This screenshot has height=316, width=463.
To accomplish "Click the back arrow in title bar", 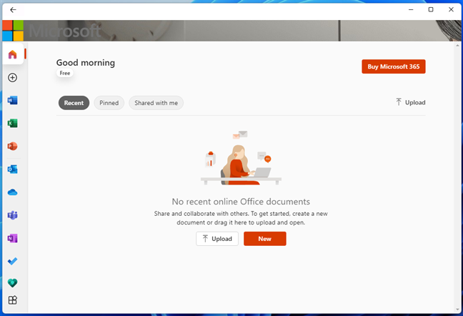I will [13, 10].
